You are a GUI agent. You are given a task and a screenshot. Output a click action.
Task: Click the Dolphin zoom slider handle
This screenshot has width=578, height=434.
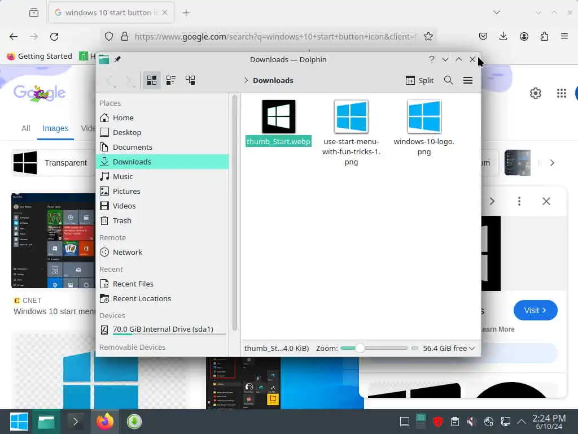coord(360,348)
